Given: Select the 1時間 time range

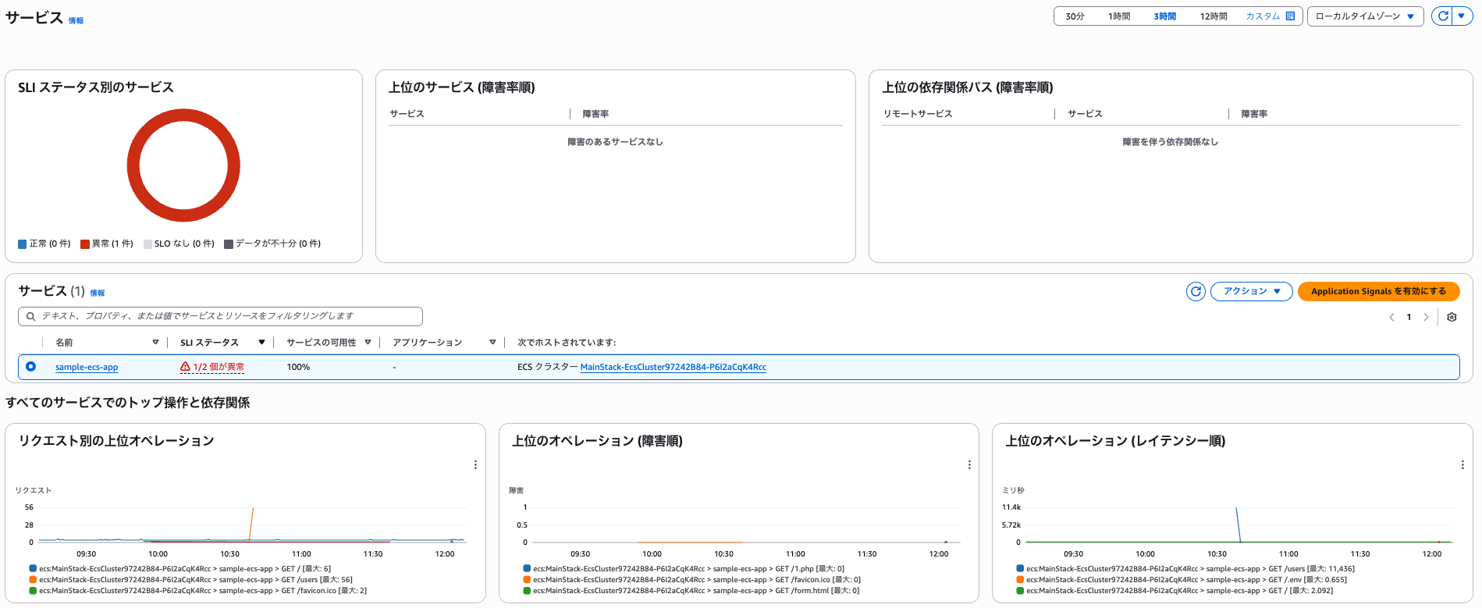Looking at the screenshot, I should pyautogui.click(x=1119, y=16).
